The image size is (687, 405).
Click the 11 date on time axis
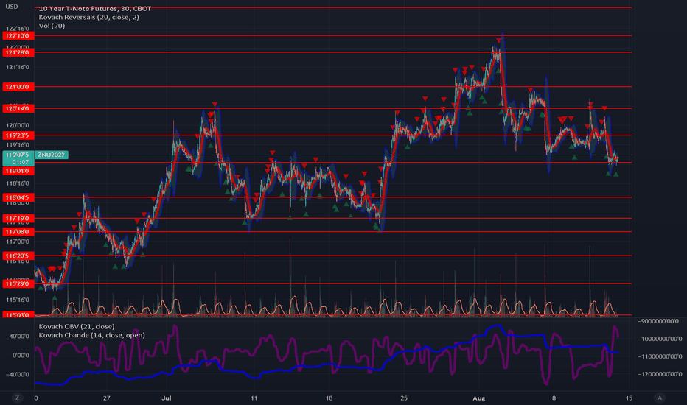click(x=254, y=398)
